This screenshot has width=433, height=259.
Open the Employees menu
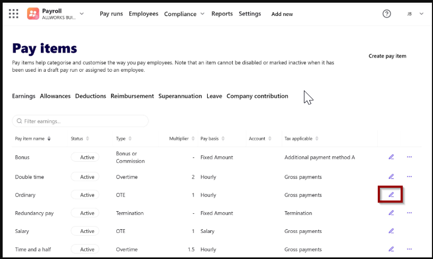[x=143, y=14]
